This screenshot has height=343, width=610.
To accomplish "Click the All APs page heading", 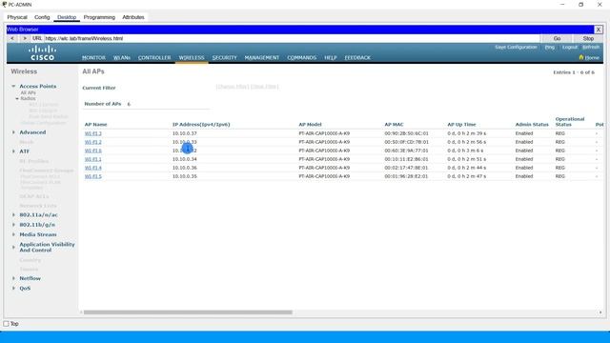I will tap(93, 71).
